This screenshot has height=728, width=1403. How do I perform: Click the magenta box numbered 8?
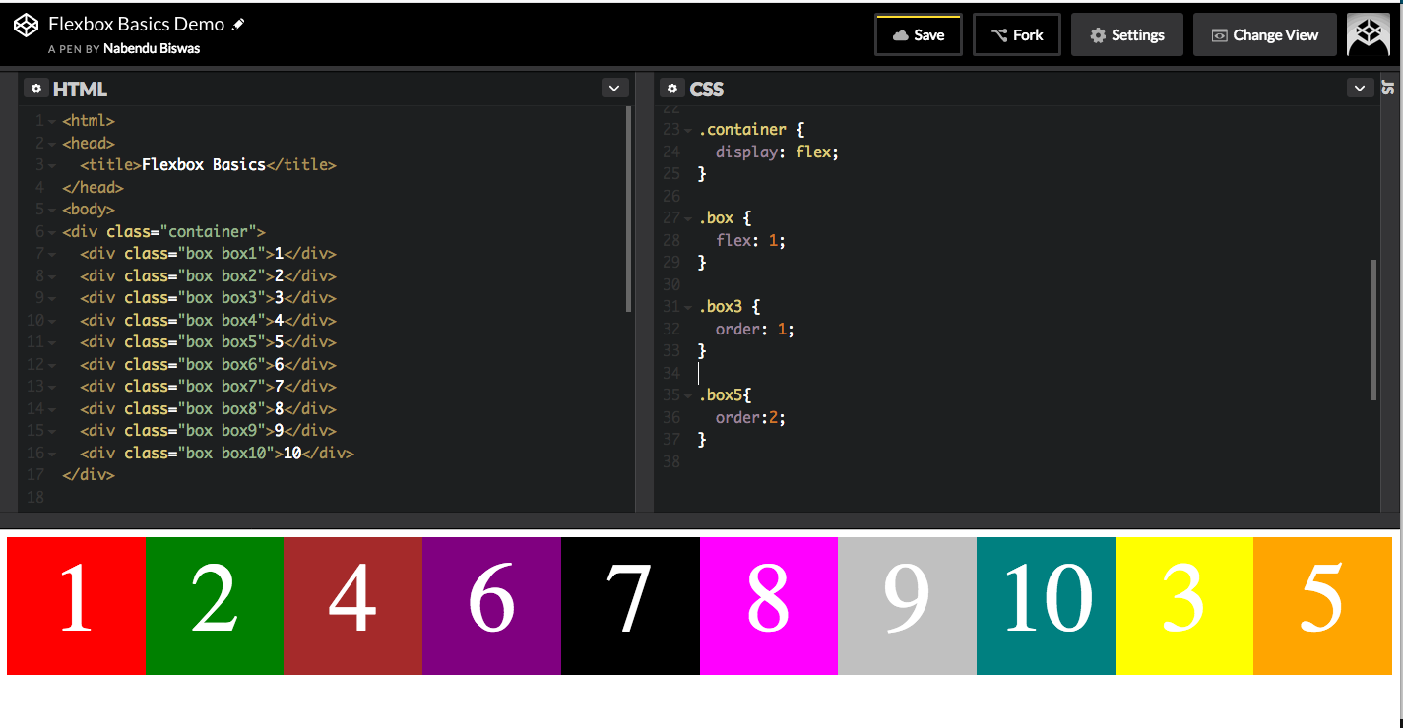coord(769,606)
